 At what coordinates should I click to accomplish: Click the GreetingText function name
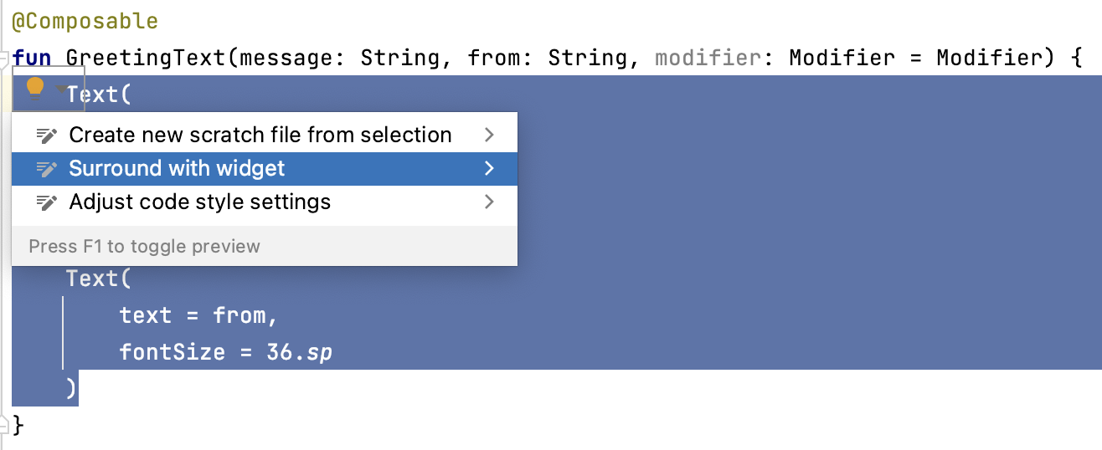click(x=146, y=58)
